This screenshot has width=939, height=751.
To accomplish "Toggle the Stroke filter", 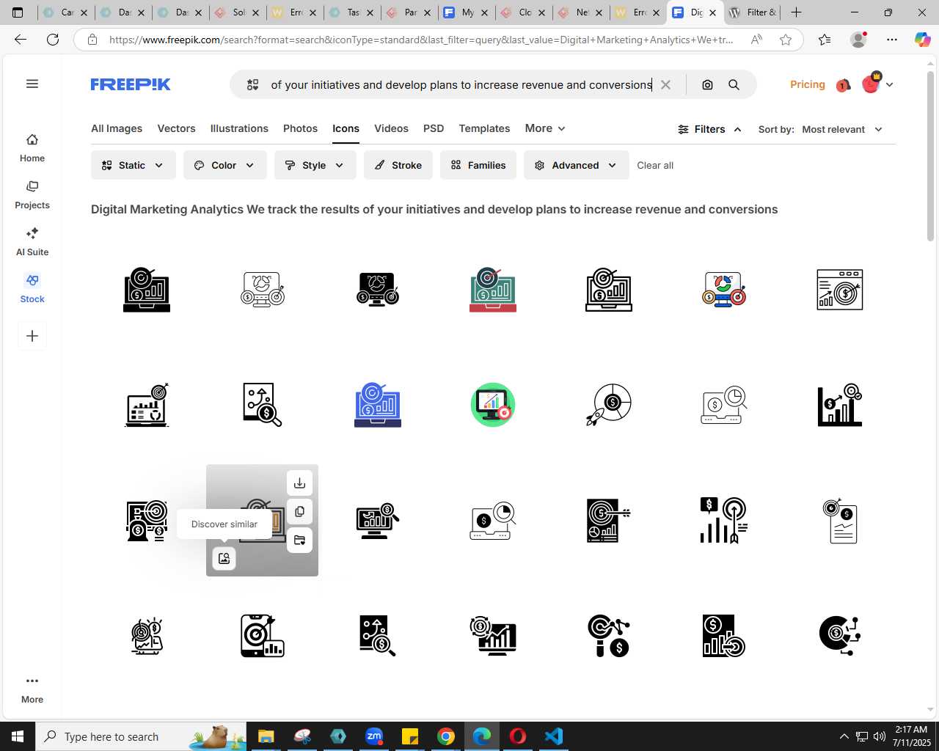I will pyautogui.click(x=398, y=165).
